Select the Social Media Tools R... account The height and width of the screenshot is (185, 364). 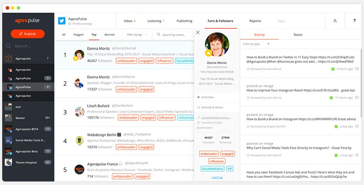(28, 140)
